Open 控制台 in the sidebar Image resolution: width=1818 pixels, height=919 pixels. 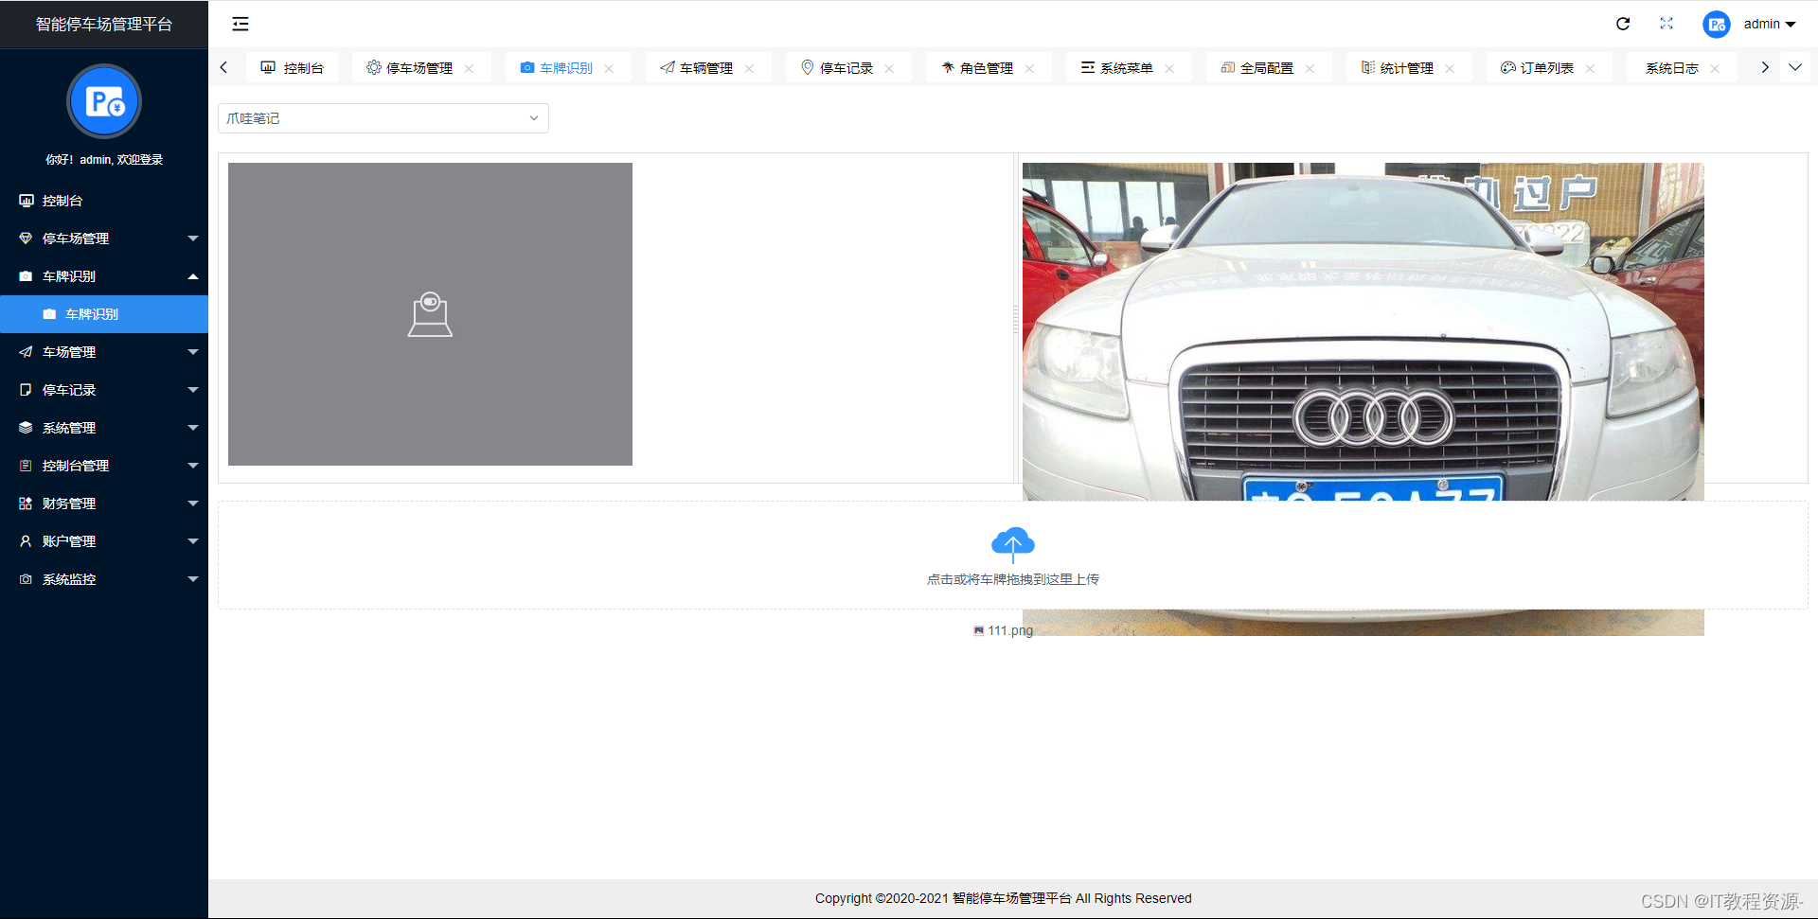click(104, 201)
